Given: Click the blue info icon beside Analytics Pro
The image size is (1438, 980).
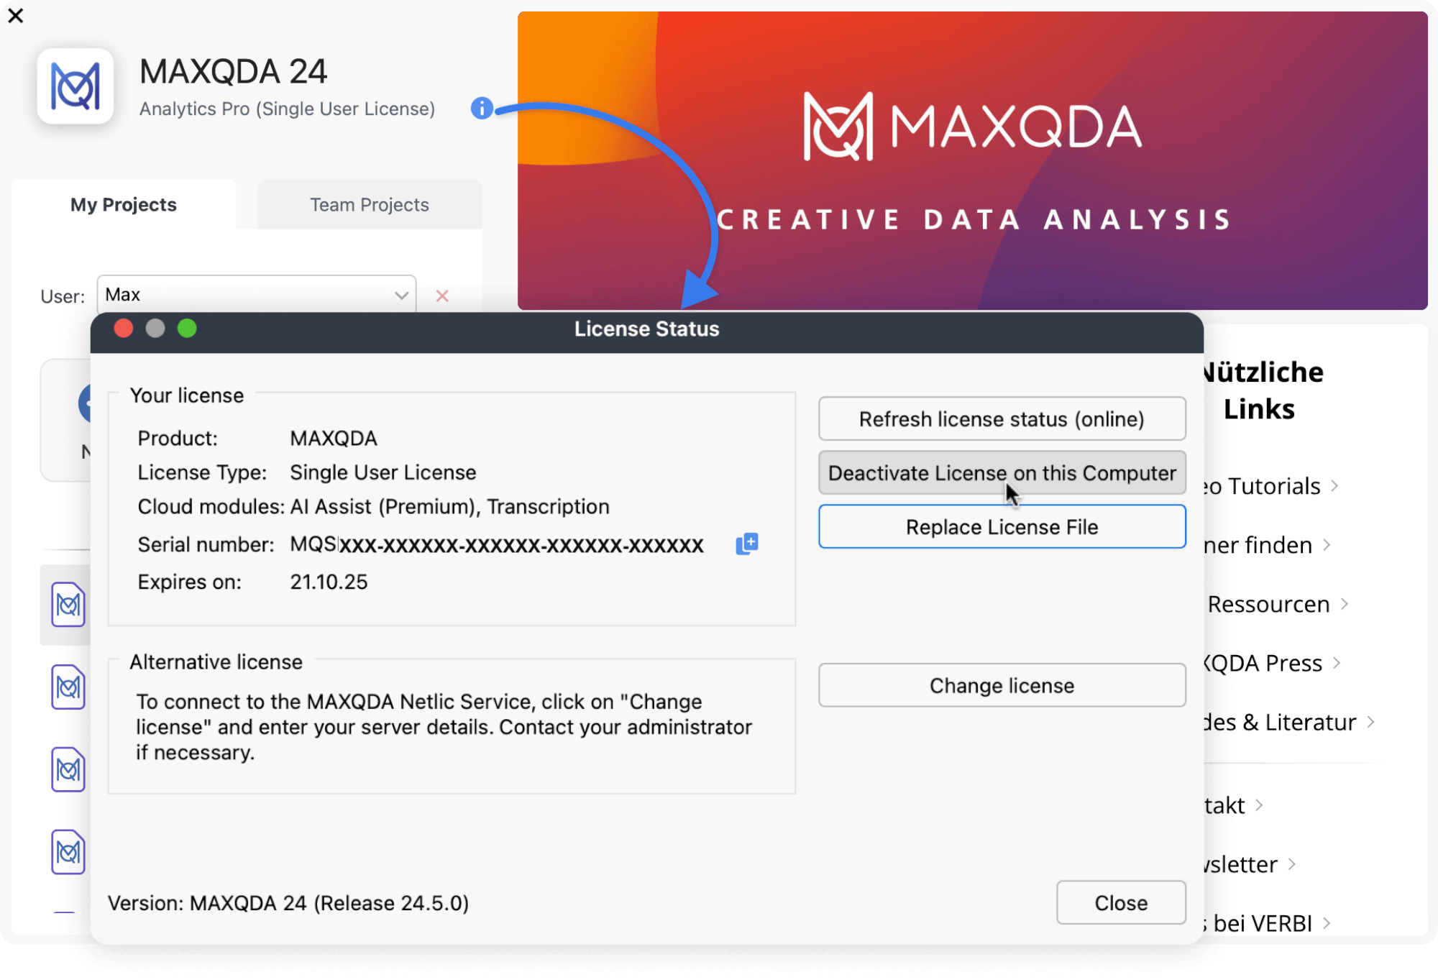Looking at the screenshot, I should tap(481, 109).
